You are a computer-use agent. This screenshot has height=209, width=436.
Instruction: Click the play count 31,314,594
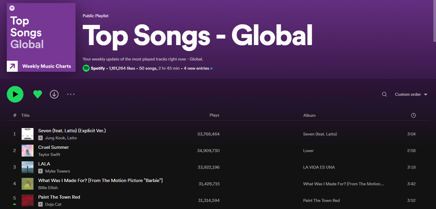[209, 200]
